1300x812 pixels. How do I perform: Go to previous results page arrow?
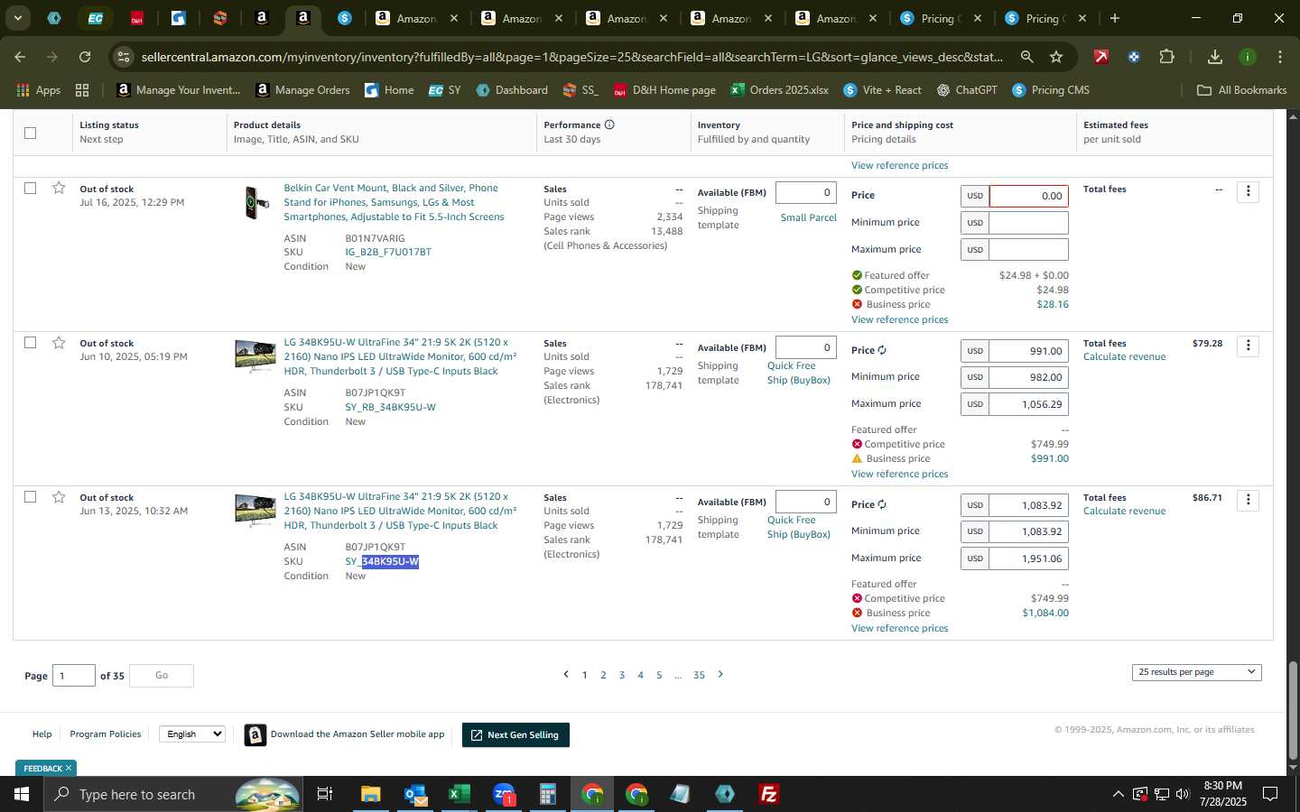[566, 674]
